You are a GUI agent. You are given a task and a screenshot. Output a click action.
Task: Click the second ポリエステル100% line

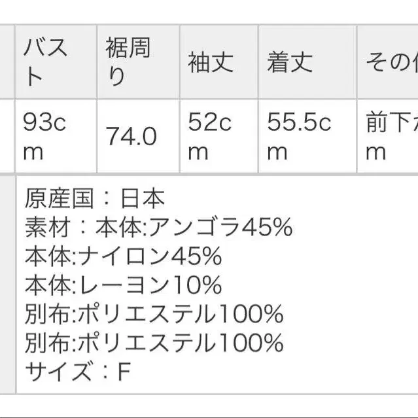click(x=154, y=342)
